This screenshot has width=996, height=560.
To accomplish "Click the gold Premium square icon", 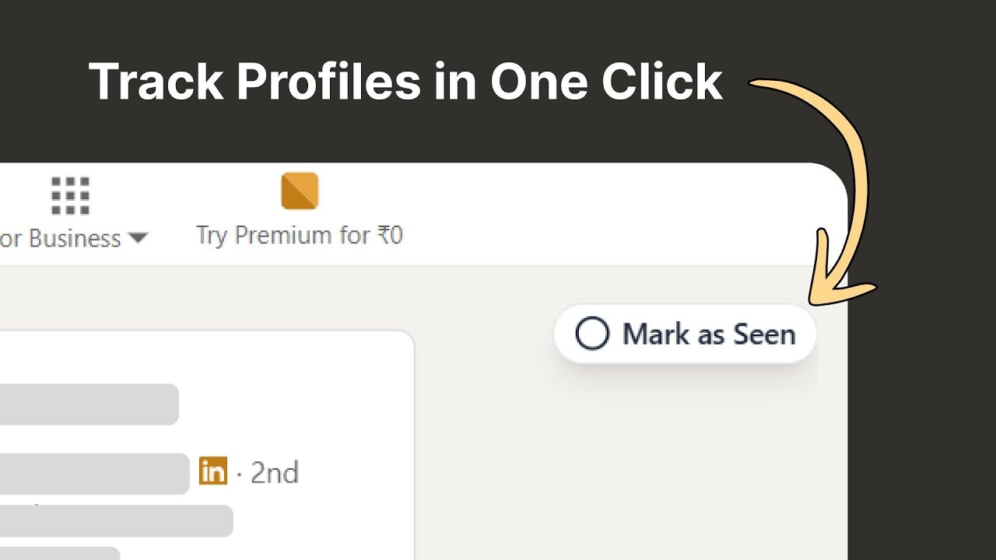I will coord(300,191).
